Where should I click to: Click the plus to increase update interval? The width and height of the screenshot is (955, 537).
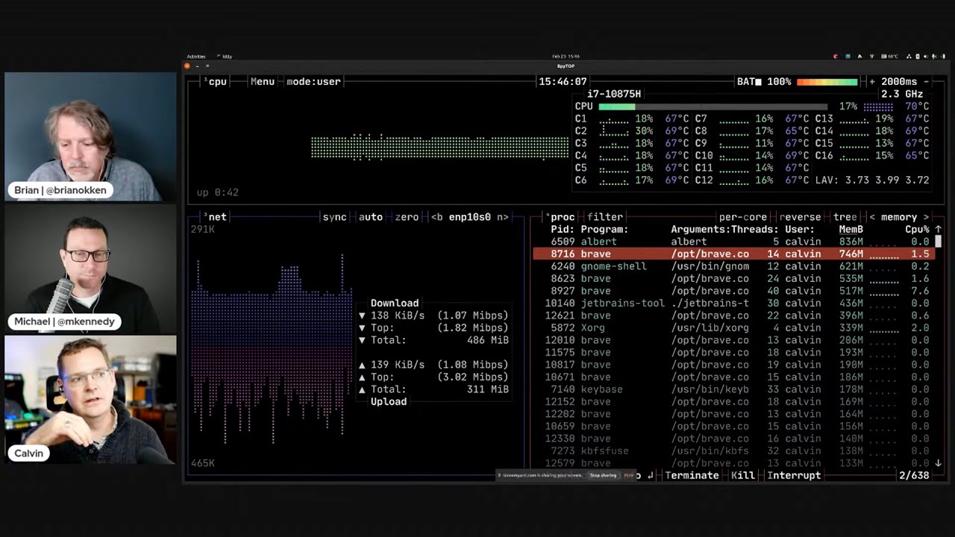click(872, 81)
